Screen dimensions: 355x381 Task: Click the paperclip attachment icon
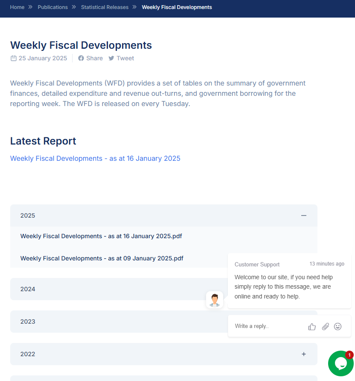326,327
